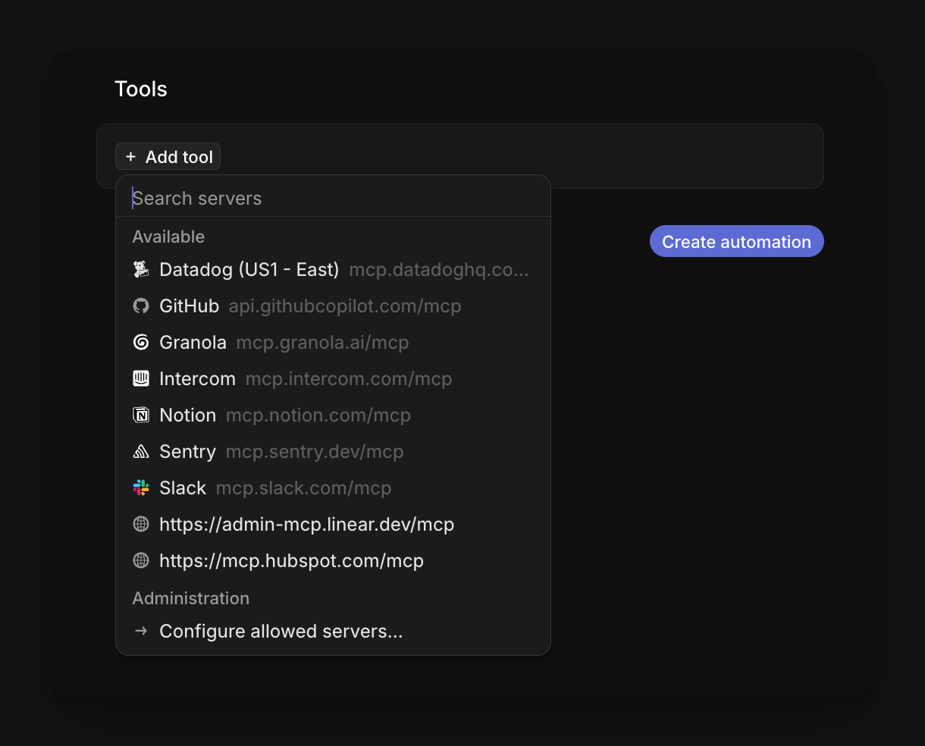This screenshot has height=746, width=925.
Task: Click the mcp.intercom.com/mcp URL text
Action: 349,379
